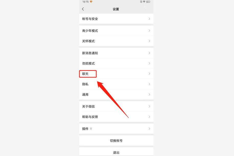Tap the 设置 page title
The image size is (234, 156).
coord(116,9)
